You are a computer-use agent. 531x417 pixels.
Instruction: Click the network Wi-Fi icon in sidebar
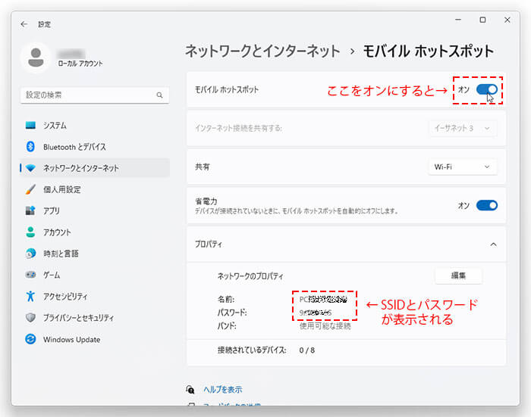pyautogui.click(x=30, y=168)
